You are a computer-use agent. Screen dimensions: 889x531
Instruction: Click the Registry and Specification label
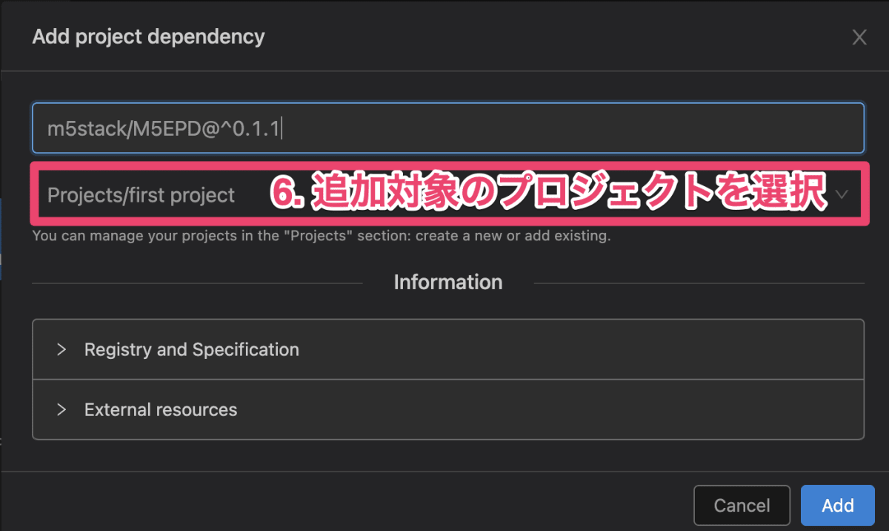coord(192,349)
